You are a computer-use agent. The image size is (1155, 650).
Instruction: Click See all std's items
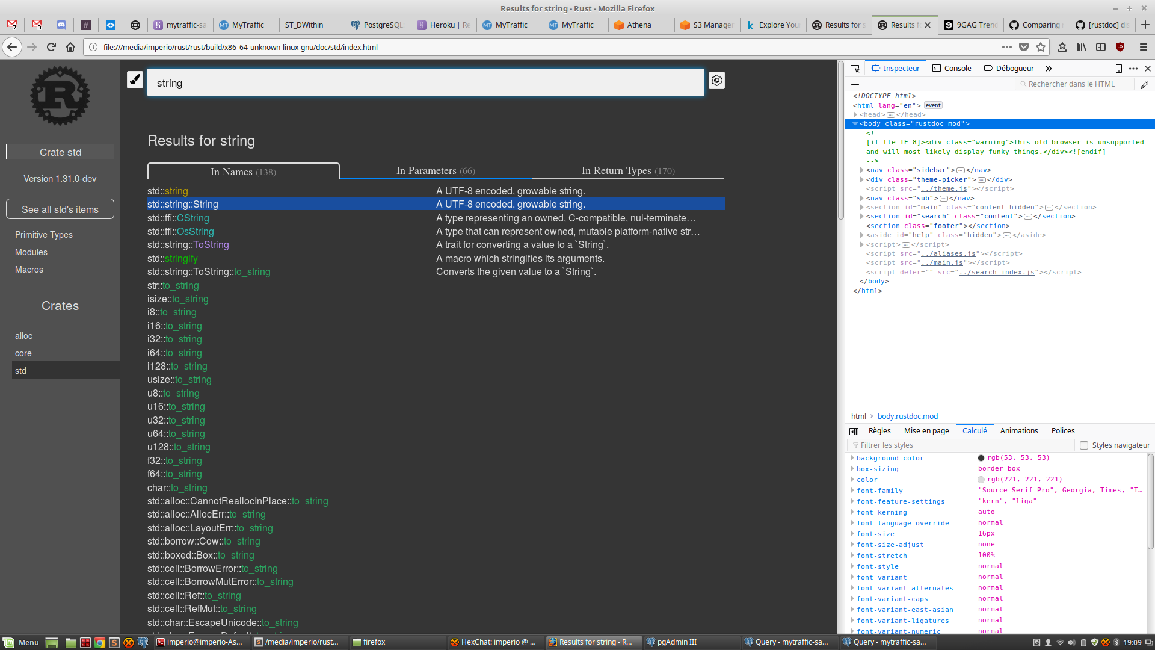coord(60,209)
